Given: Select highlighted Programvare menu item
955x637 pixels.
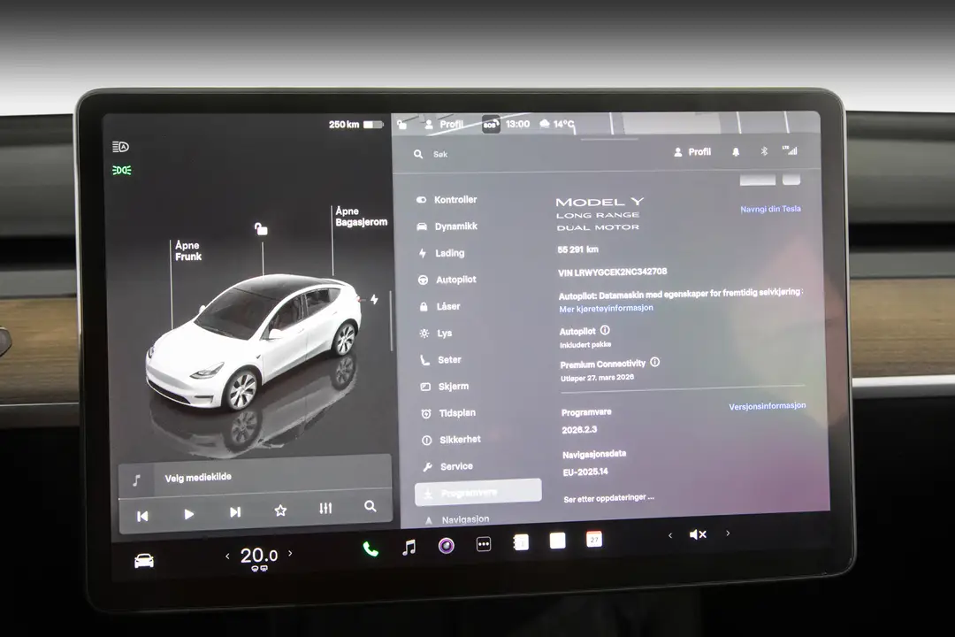Looking at the screenshot, I should 478,492.
